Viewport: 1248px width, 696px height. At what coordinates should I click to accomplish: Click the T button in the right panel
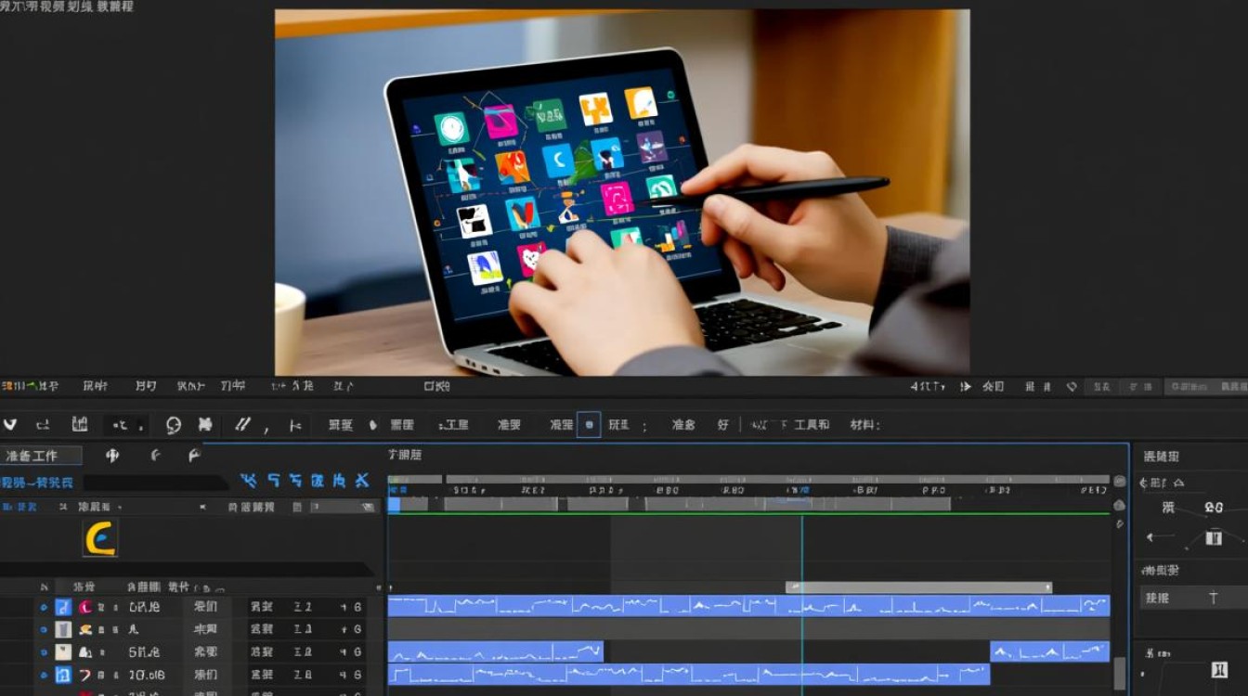point(1214,598)
